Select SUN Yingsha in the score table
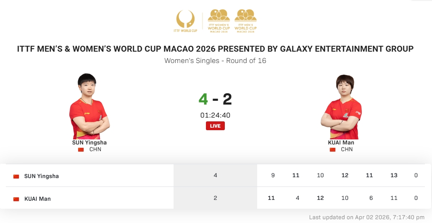 (42, 176)
